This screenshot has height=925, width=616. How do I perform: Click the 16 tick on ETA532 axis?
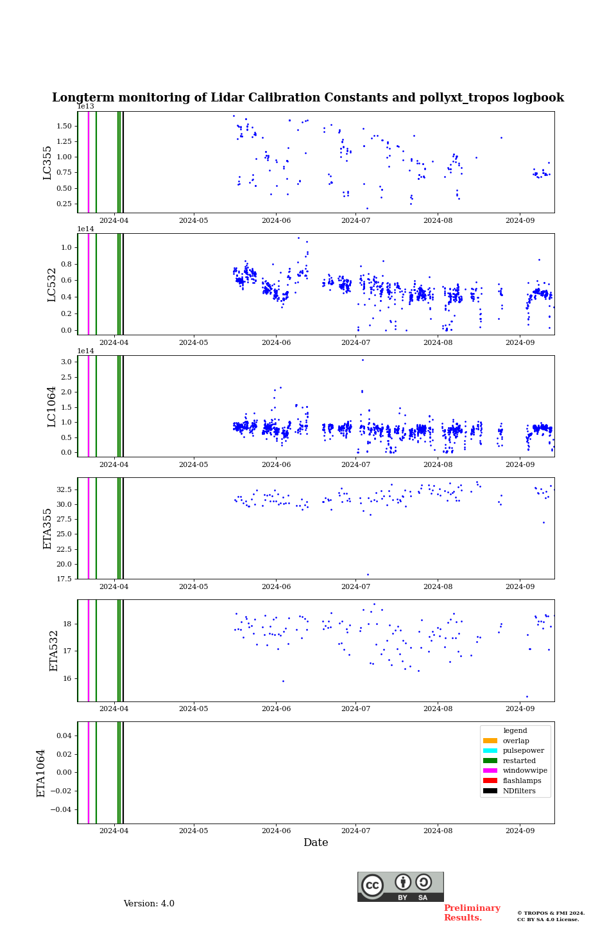pyautogui.click(x=67, y=678)
